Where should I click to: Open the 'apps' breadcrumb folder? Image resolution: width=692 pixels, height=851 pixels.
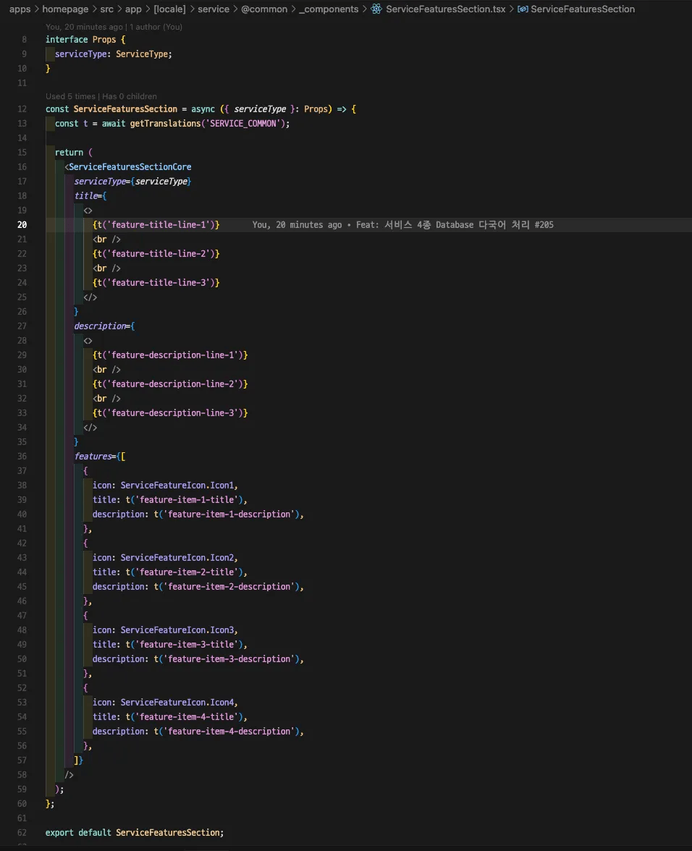pyautogui.click(x=20, y=9)
